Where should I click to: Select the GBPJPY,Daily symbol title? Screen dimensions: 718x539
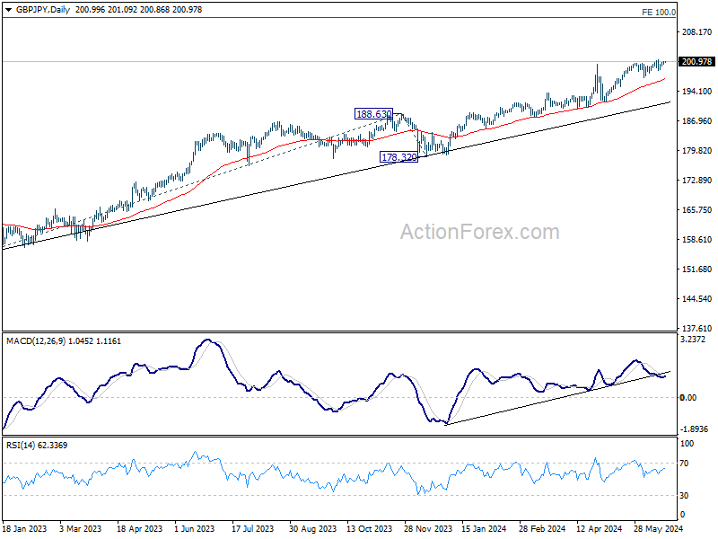(x=43, y=10)
